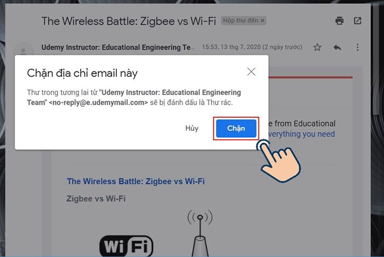Click the print email icon

[x=339, y=21]
